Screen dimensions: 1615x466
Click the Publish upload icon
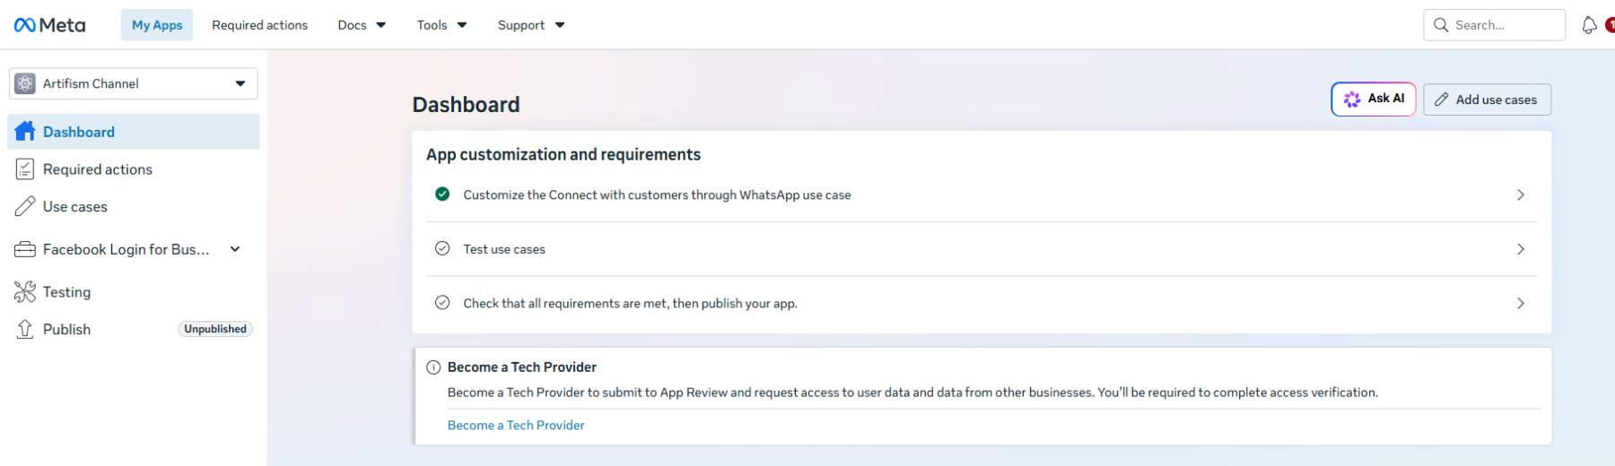(25, 329)
